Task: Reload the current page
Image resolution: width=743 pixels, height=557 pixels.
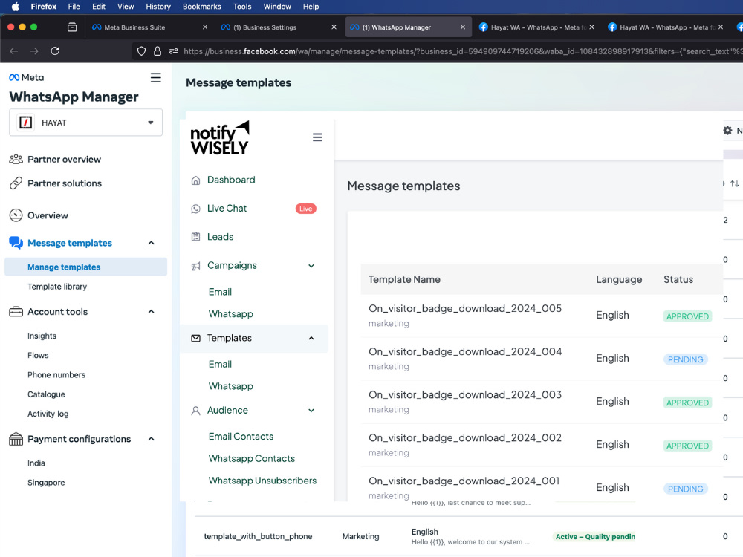Action: point(55,51)
